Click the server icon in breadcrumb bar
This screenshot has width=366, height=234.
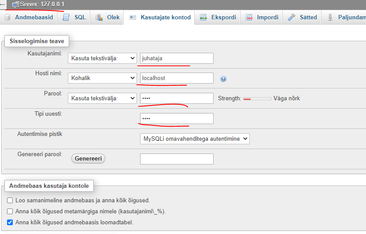16,4
